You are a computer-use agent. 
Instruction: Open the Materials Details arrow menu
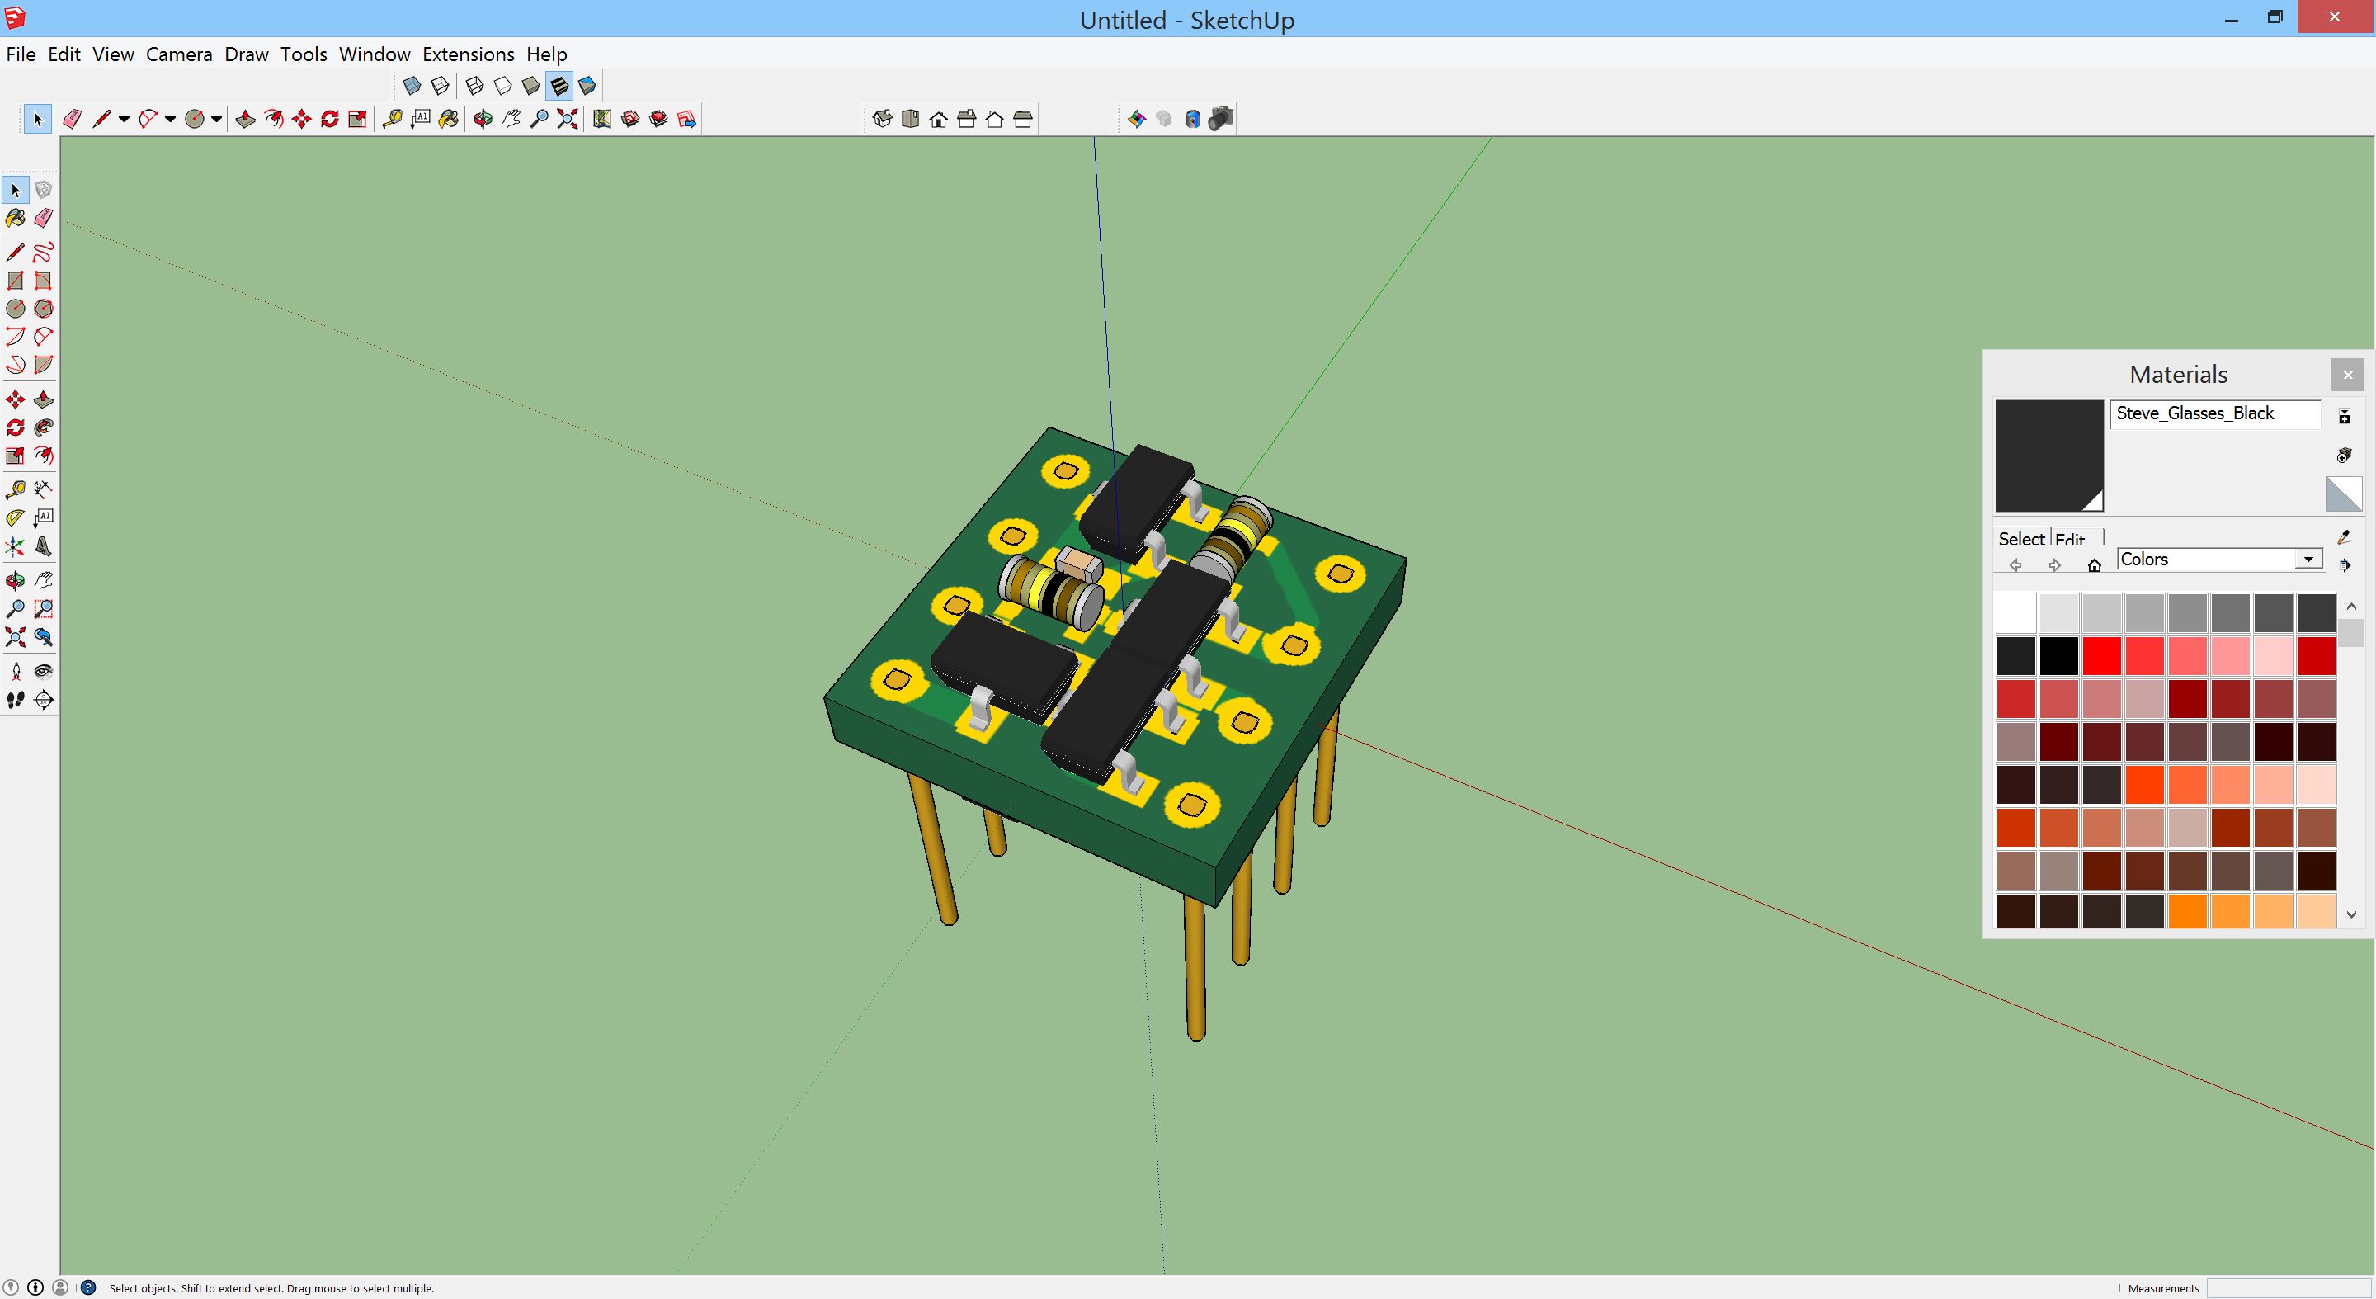[2345, 565]
